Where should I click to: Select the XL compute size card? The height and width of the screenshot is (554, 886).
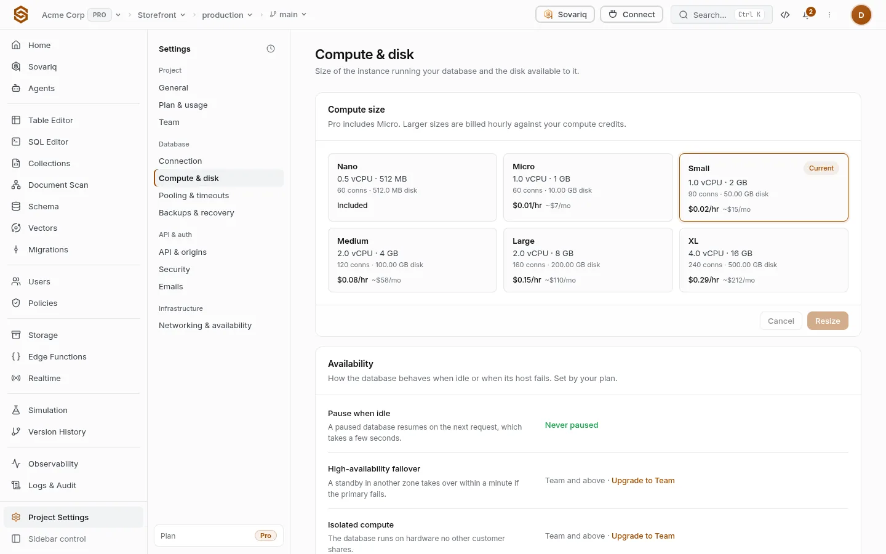pos(764,260)
